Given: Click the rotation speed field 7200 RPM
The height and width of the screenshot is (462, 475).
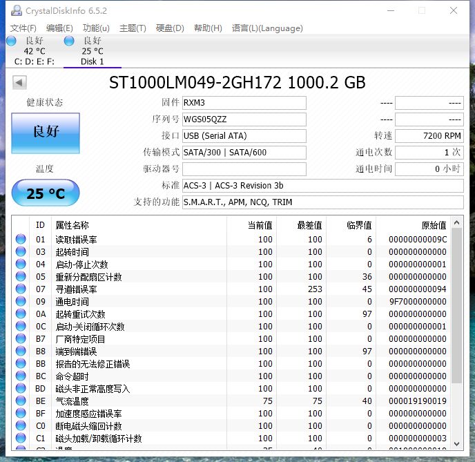Looking at the screenshot, I should (429, 136).
